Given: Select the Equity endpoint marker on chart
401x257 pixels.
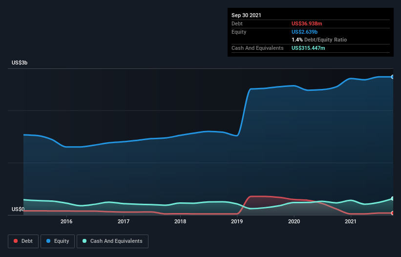Looking at the screenshot, I should (x=393, y=77).
